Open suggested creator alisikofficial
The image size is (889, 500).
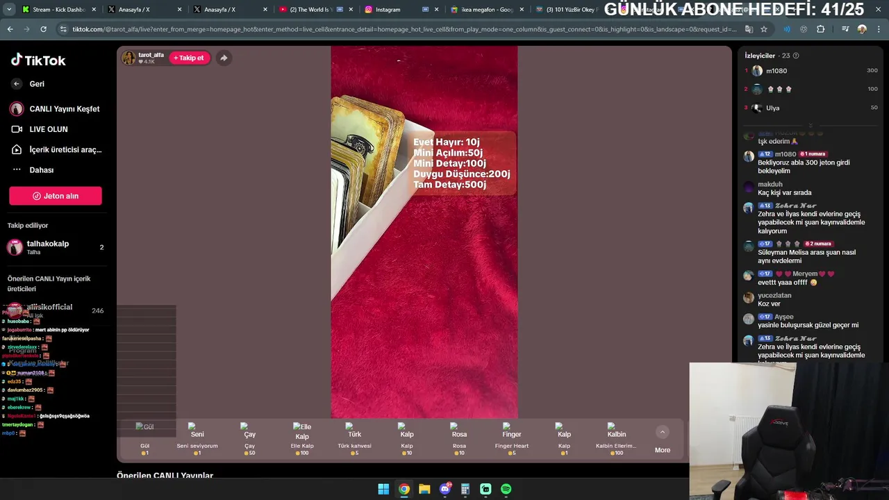[56, 310]
